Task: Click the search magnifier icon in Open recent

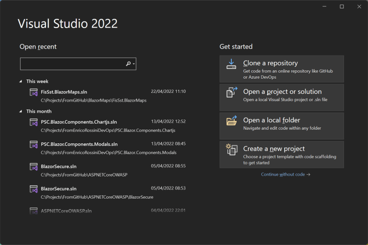Action: point(128,64)
